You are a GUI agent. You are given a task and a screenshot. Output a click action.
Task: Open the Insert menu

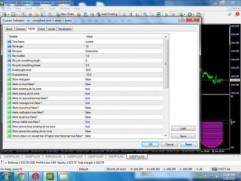point(29,8)
